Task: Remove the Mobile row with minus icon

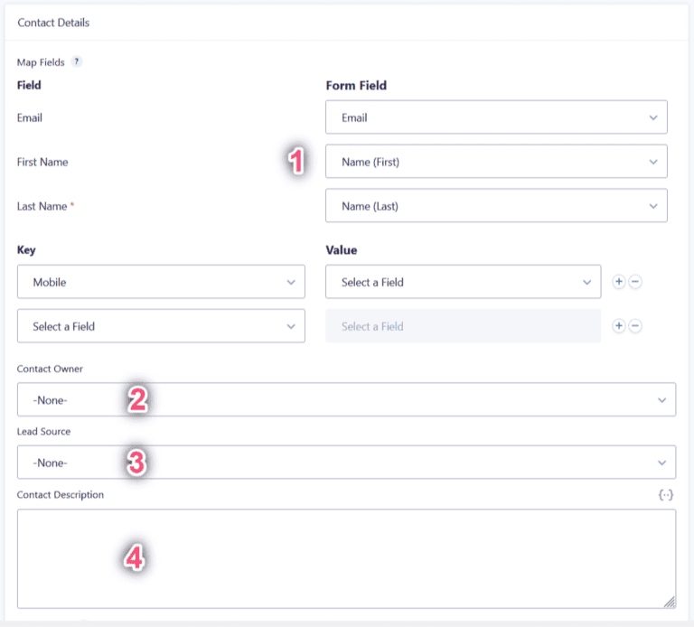Action: point(635,282)
